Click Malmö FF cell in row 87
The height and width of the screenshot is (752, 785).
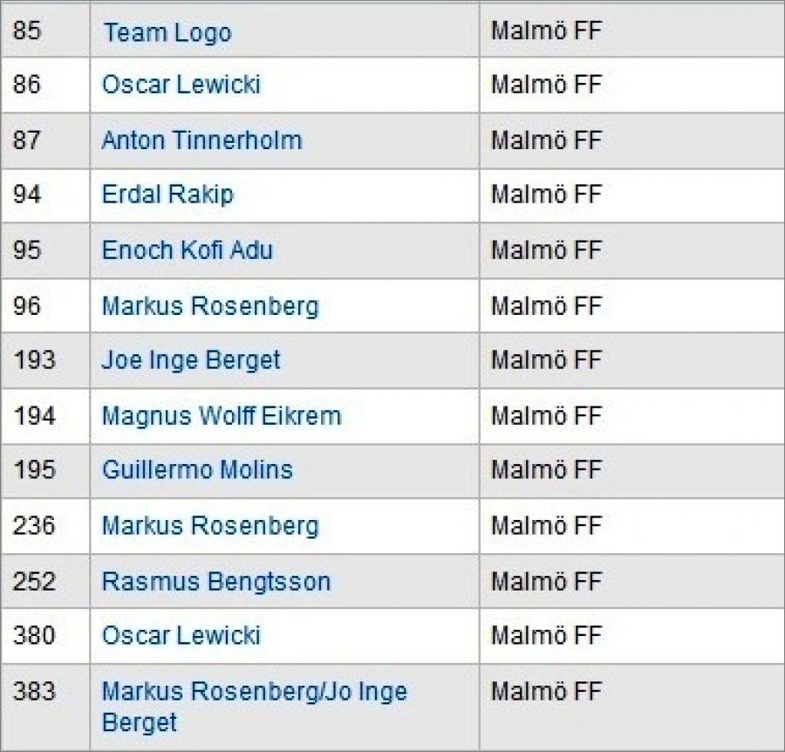546,140
